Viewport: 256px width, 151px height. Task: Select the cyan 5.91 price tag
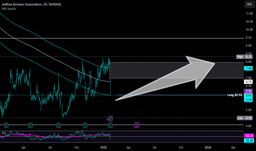[x=248, y=95]
